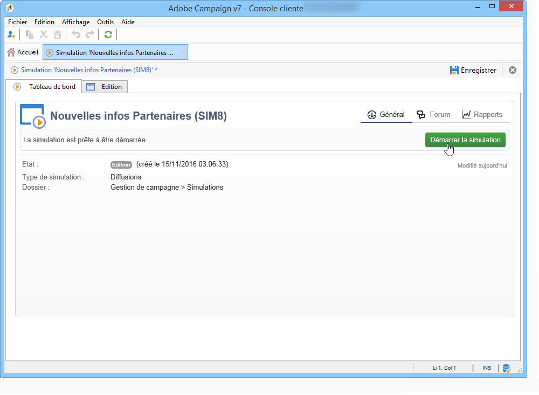Viewport: 539px width, 395px height.
Task: Click the 'Type de simulation :' label
Action: point(53,177)
